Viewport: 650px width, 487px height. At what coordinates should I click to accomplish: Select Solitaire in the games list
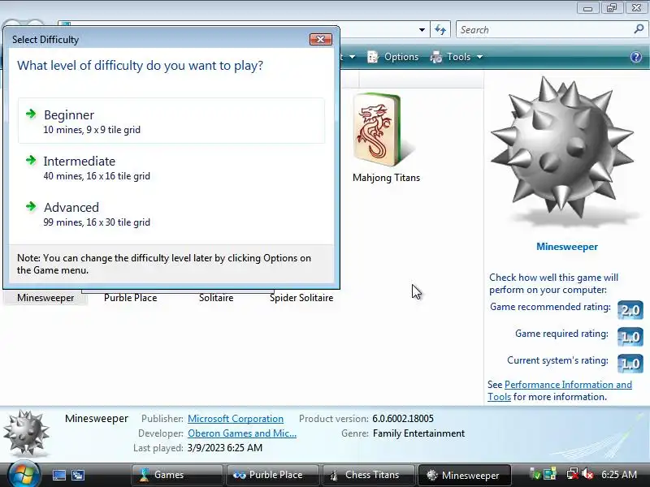coord(216,298)
